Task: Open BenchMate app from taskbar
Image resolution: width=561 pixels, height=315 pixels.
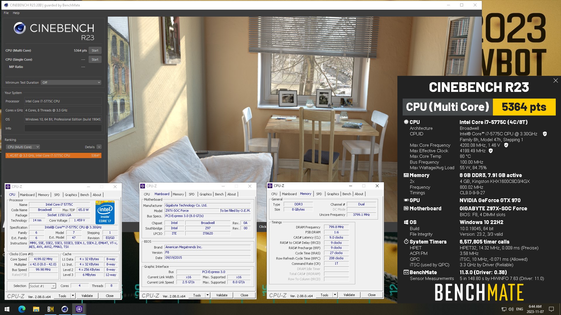Action: 50,309
